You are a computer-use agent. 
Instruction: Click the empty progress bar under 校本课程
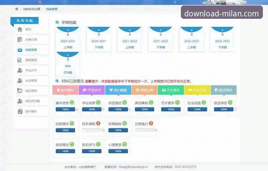pyautogui.click(x=92, y=130)
